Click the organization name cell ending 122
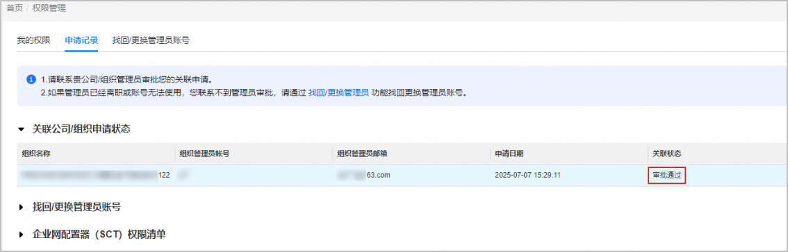This screenshot has width=788, height=252. 95,175
